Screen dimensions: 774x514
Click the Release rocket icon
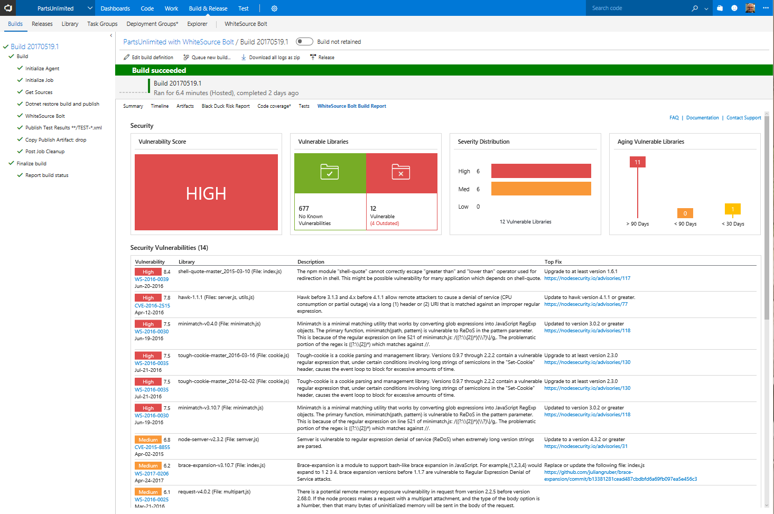point(313,57)
